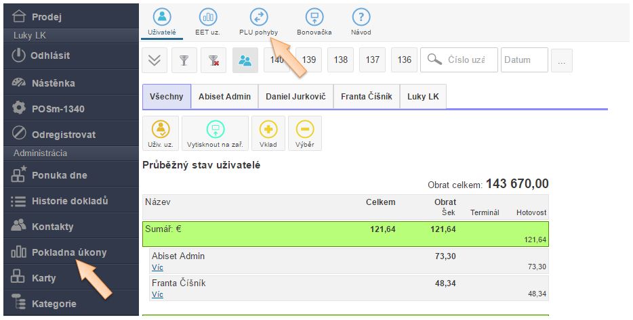633x320 pixels.
Task: Open the ellipsis more options button
Action: point(560,61)
